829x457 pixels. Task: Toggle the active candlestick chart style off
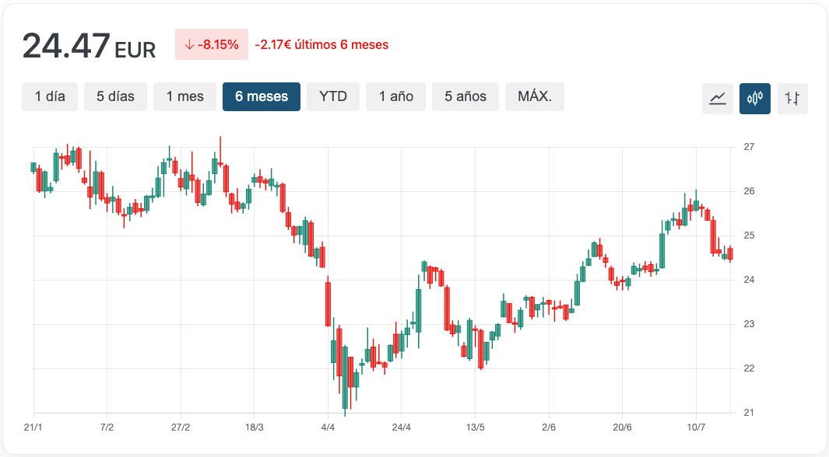(754, 99)
